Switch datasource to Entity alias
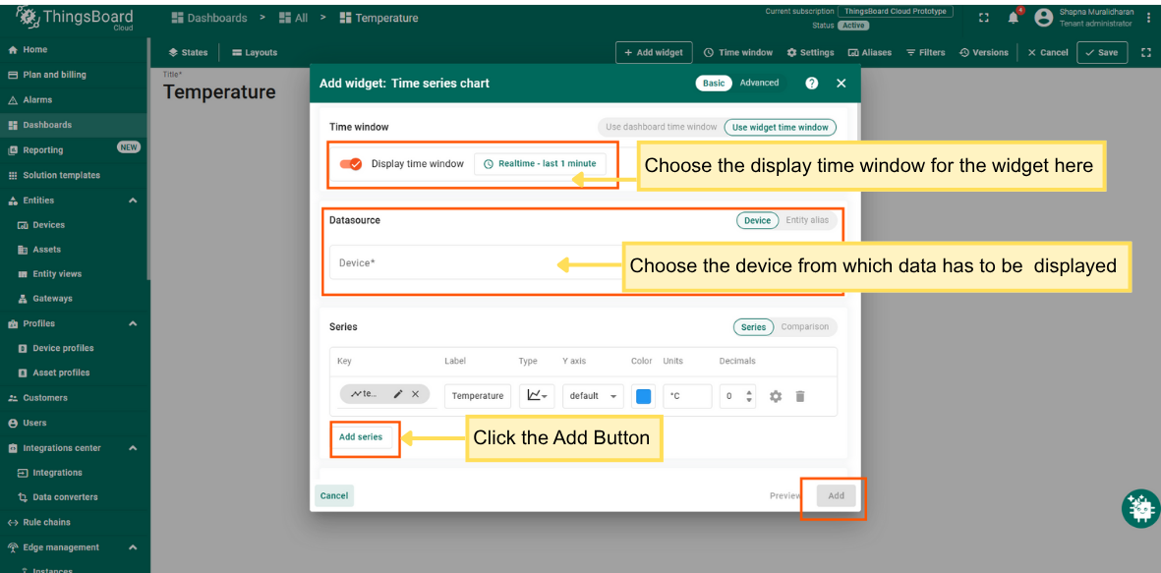Screen dimensions: 1161x573 pyautogui.click(x=807, y=220)
